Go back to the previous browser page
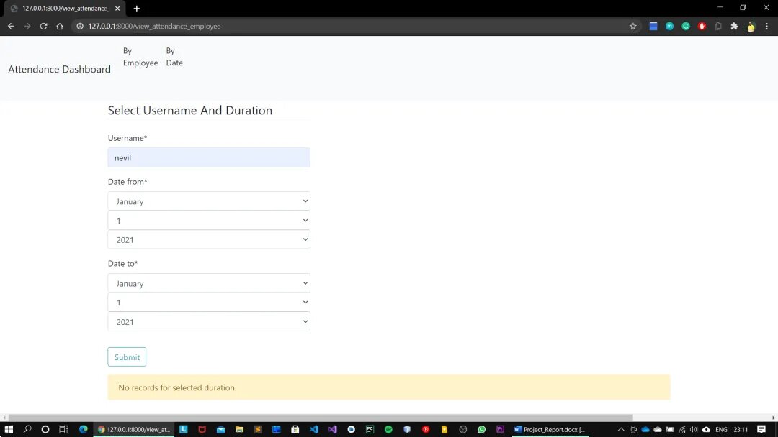The height and width of the screenshot is (437, 778). pyautogui.click(x=11, y=26)
